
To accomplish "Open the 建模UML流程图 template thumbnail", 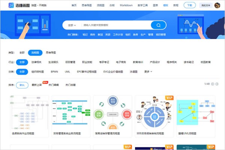I will coord(196,112).
